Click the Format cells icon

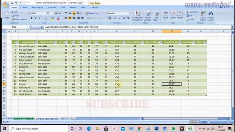(180, 14)
